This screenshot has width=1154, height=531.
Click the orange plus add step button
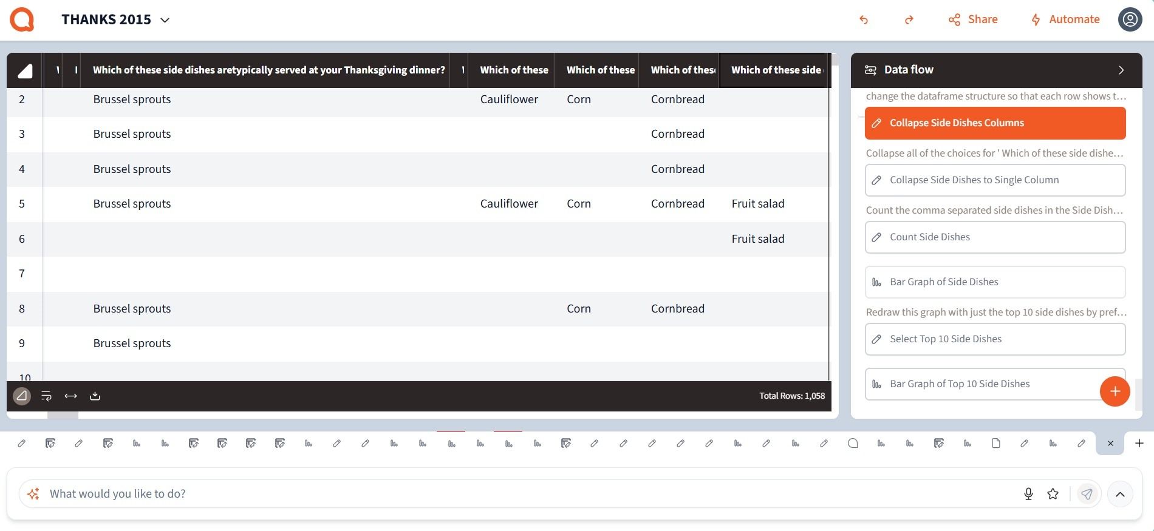point(1115,391)
